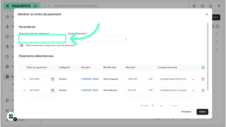Click the Compte bancaire column header
This screenshot has width=226, height=127.
click(x=168, y=67)
